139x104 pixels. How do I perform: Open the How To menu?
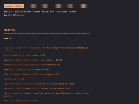pos(8,12)
